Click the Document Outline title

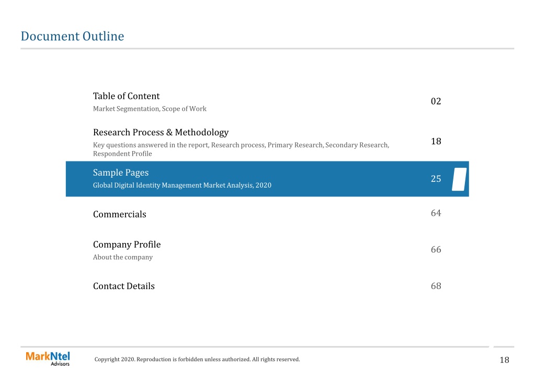point(72,36)
